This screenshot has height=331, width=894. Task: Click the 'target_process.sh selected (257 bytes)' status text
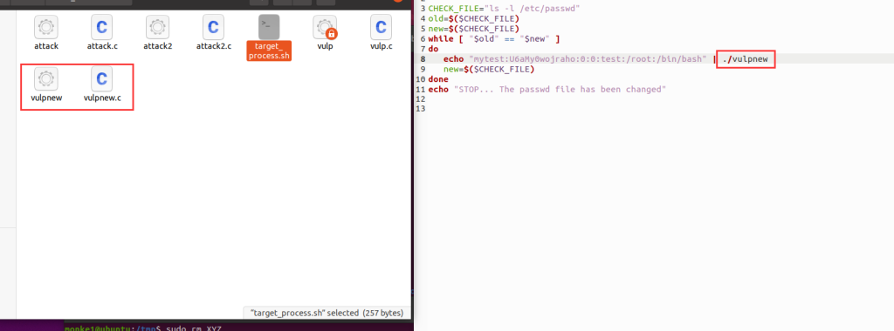pos(327,313)
